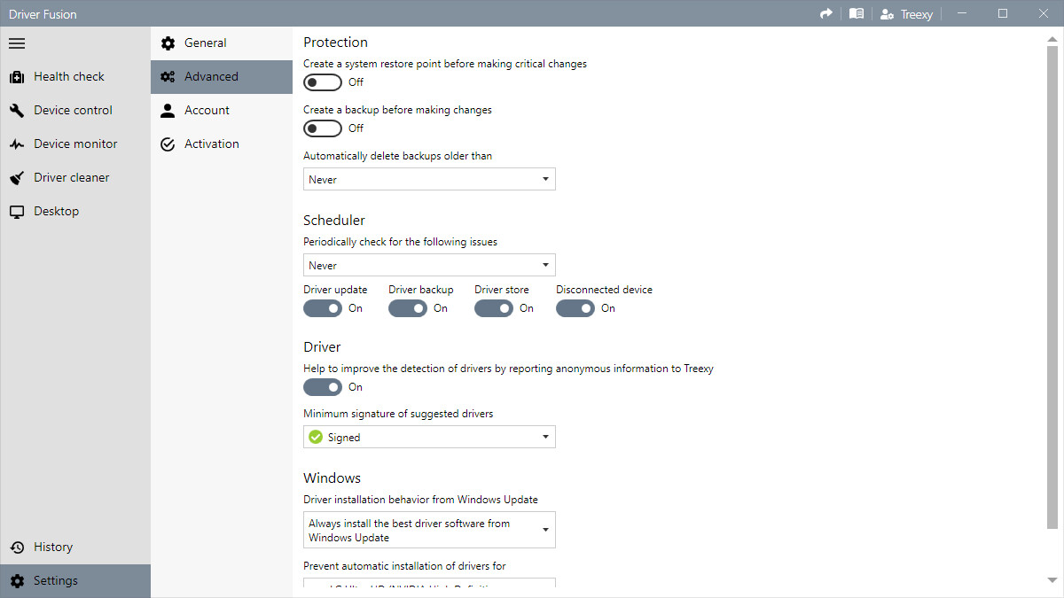
Task: Switch to the General settings tab
Action: click(x=205, y=43)
